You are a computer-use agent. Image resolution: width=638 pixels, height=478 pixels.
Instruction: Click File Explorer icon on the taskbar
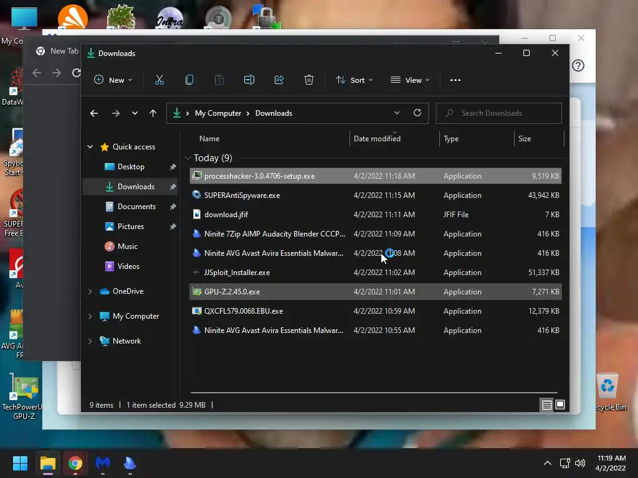point(47,463)
